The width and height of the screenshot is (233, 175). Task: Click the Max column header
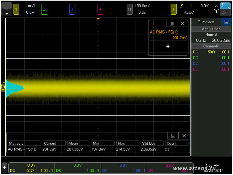pos(127,143)
